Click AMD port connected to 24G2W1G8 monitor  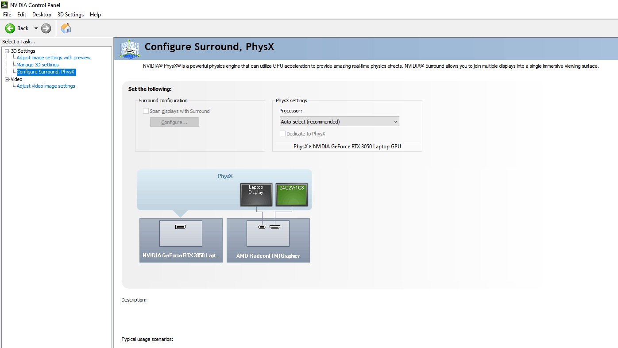click(275, 227)
